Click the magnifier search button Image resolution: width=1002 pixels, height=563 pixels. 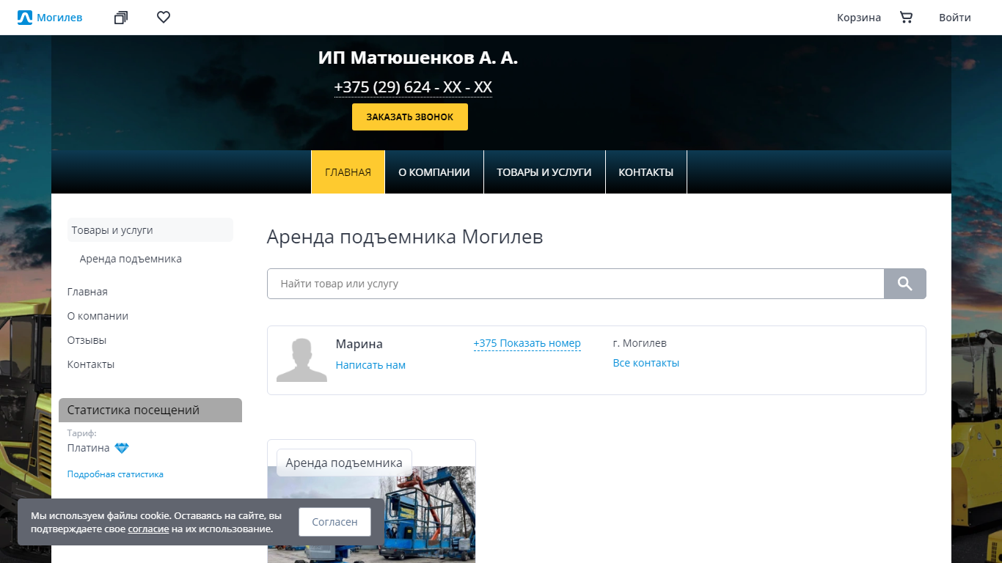(x=905, y=284)
